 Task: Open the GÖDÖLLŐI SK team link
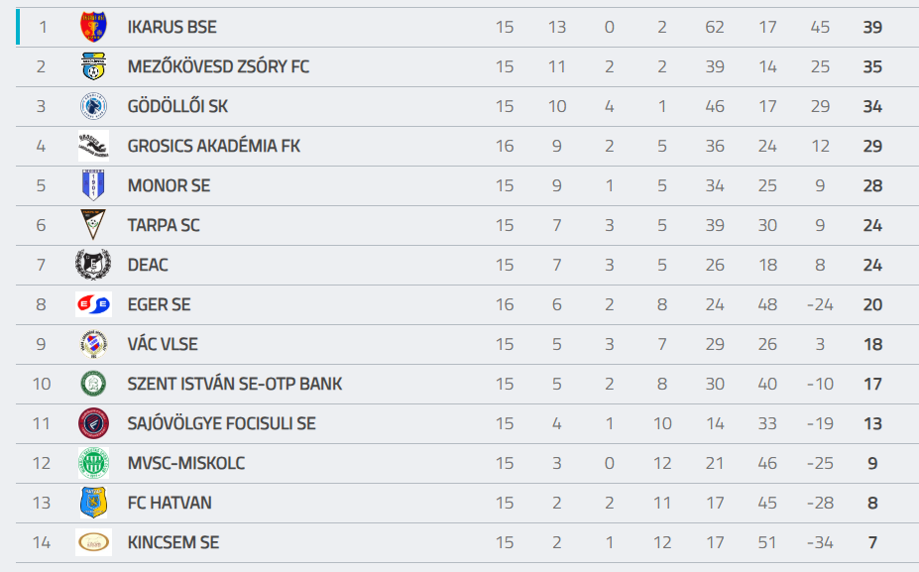(177, 106)
